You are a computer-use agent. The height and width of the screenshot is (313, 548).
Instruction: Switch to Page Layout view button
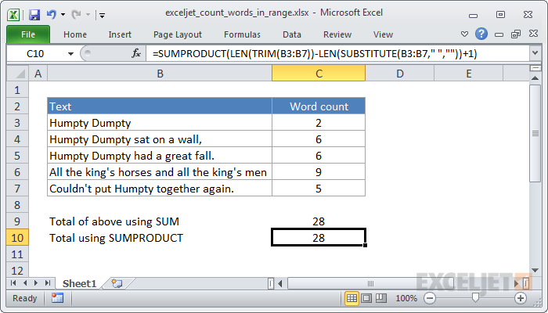(366, 298)
